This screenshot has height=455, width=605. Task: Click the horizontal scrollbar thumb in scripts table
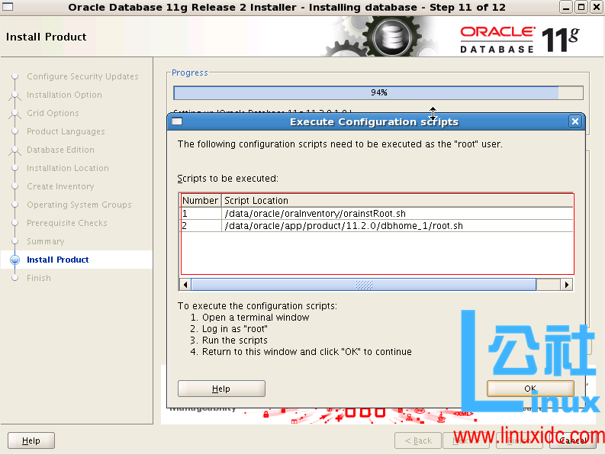point(363,285)
